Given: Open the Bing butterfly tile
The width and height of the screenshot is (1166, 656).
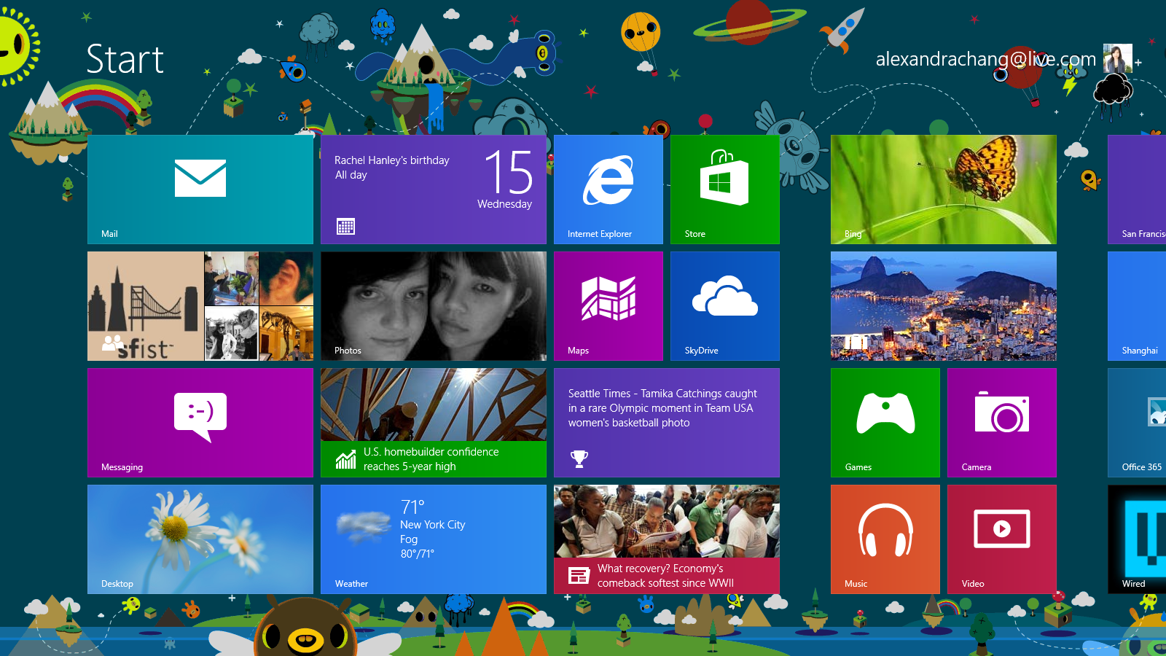Looking at the screenshot, I should pyautogui.click(x=944, y=190).
